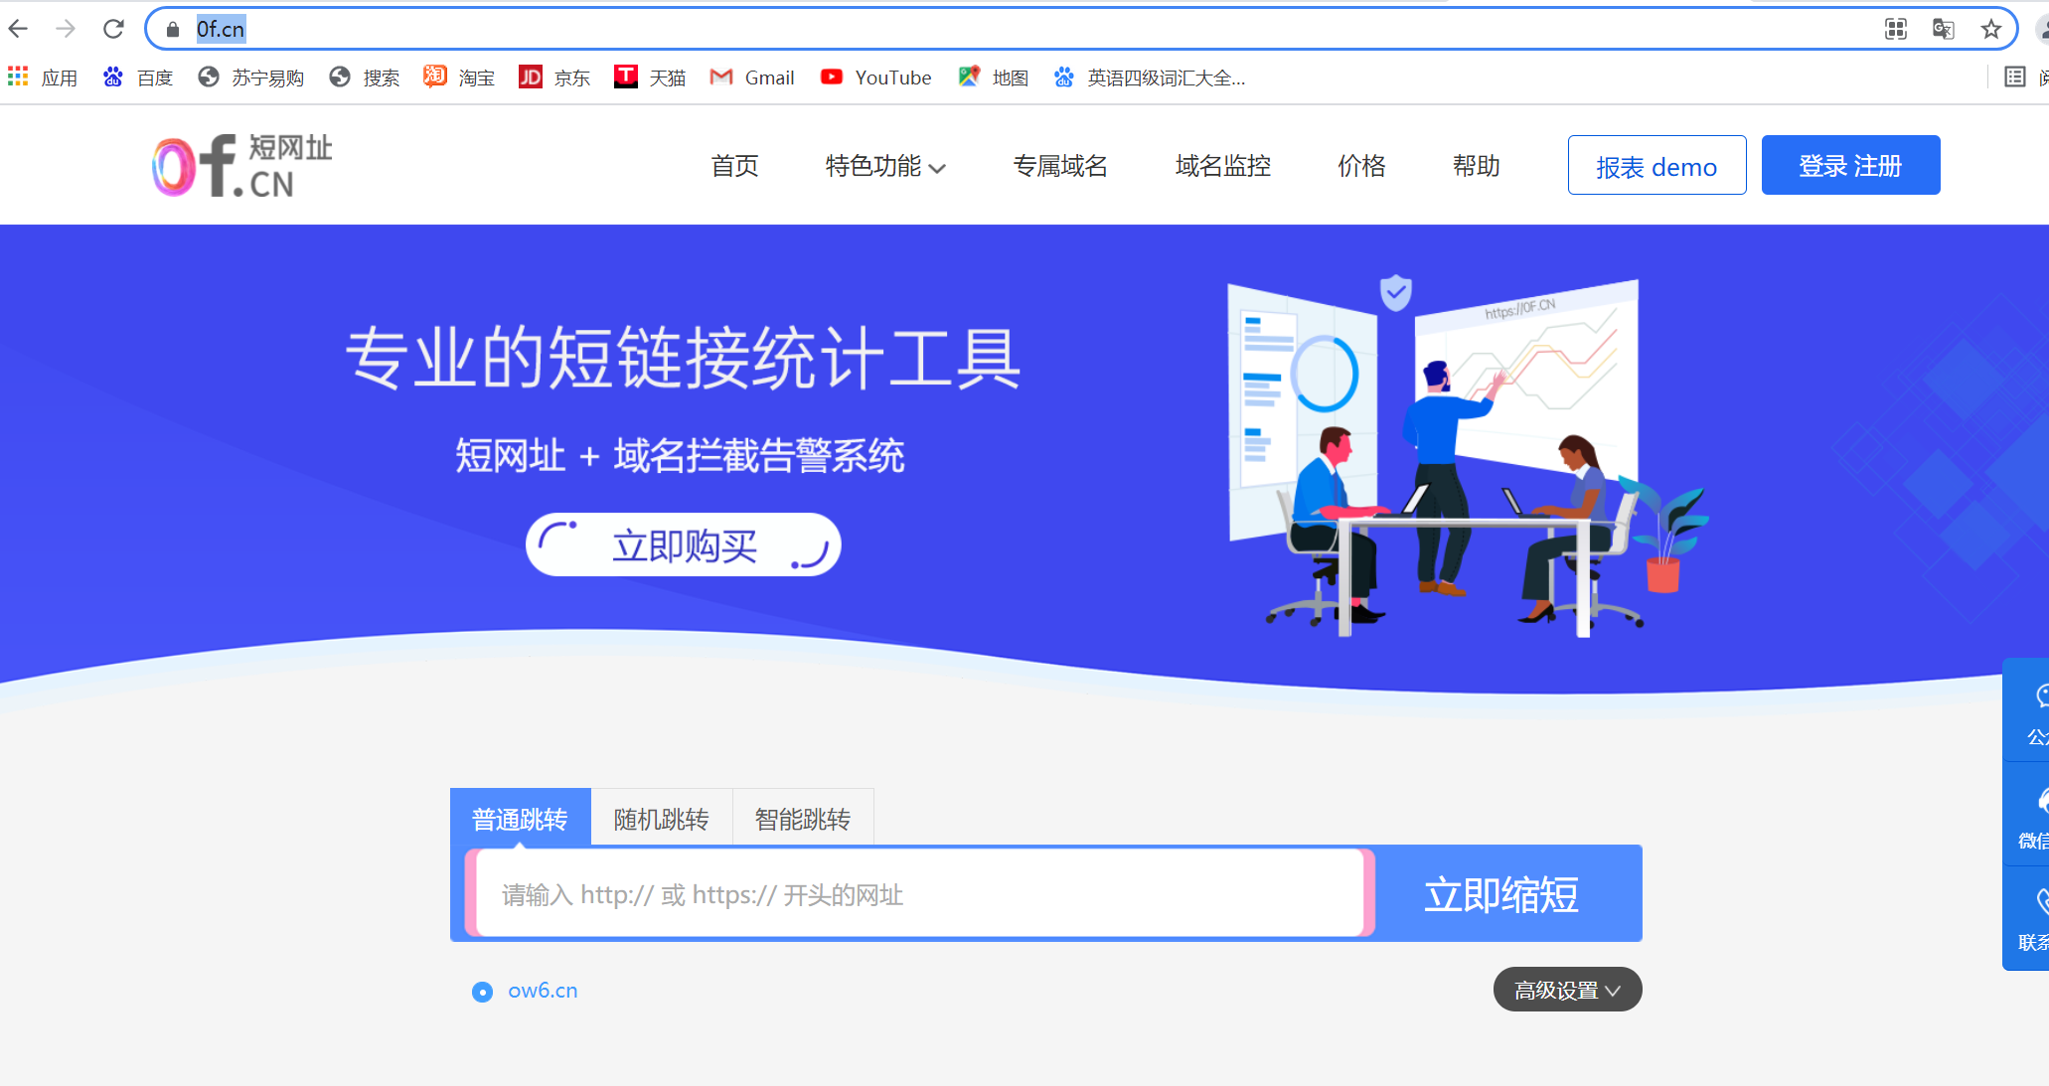
Task: Click the 登录 注册 login button
Action: click(x=1850, y=165)
